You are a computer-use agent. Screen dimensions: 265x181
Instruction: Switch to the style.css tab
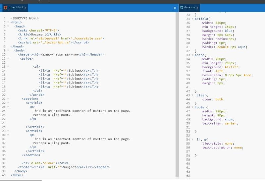(x=189, y=8)
